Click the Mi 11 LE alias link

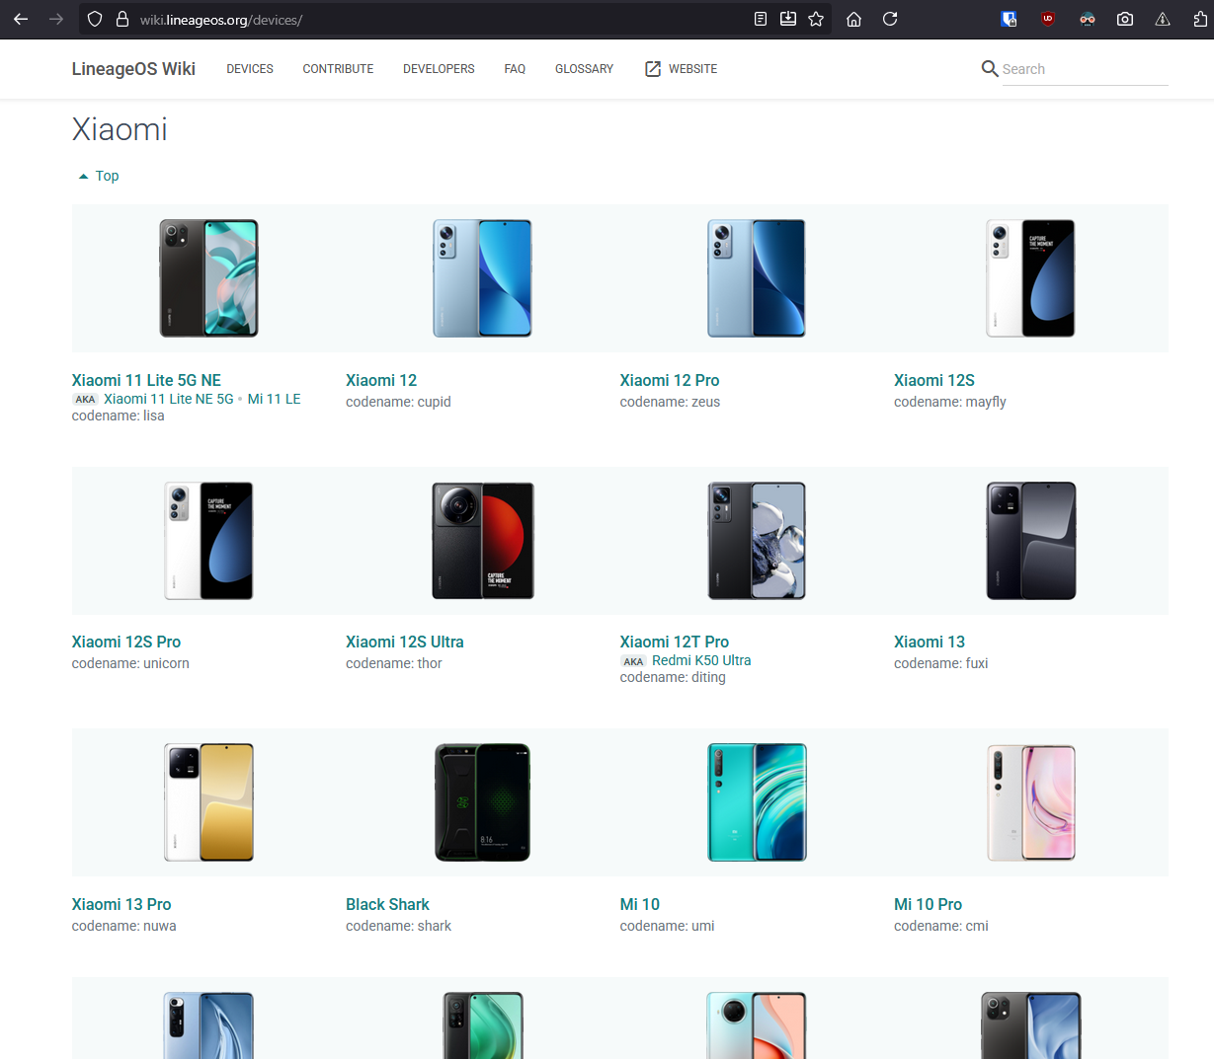(x=275, y=399)
